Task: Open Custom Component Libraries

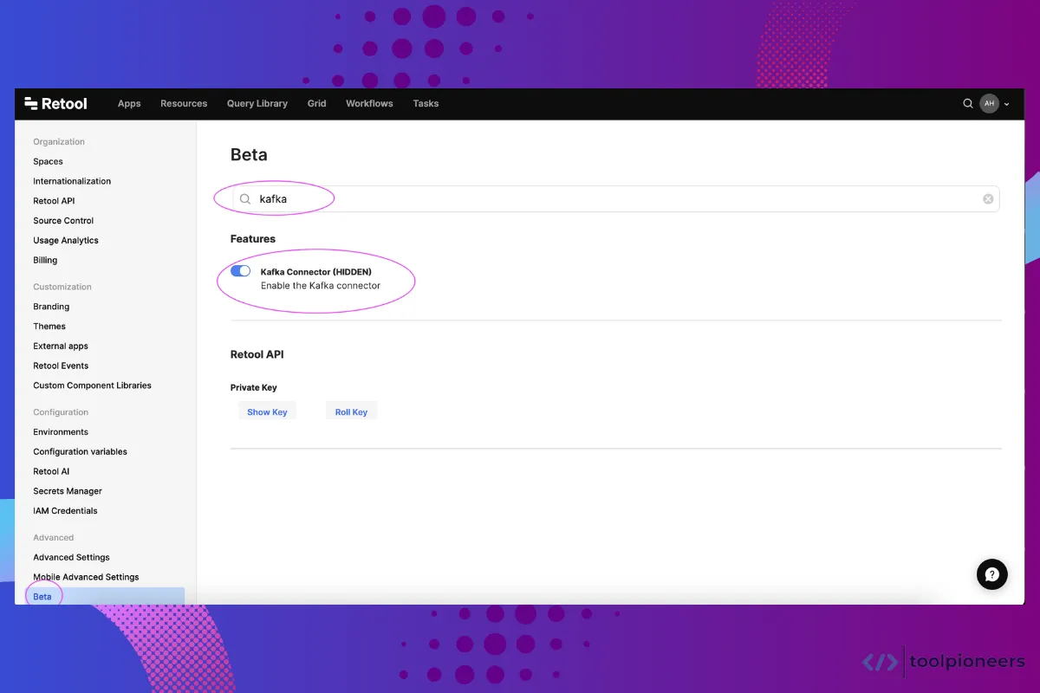Action: 92,385
